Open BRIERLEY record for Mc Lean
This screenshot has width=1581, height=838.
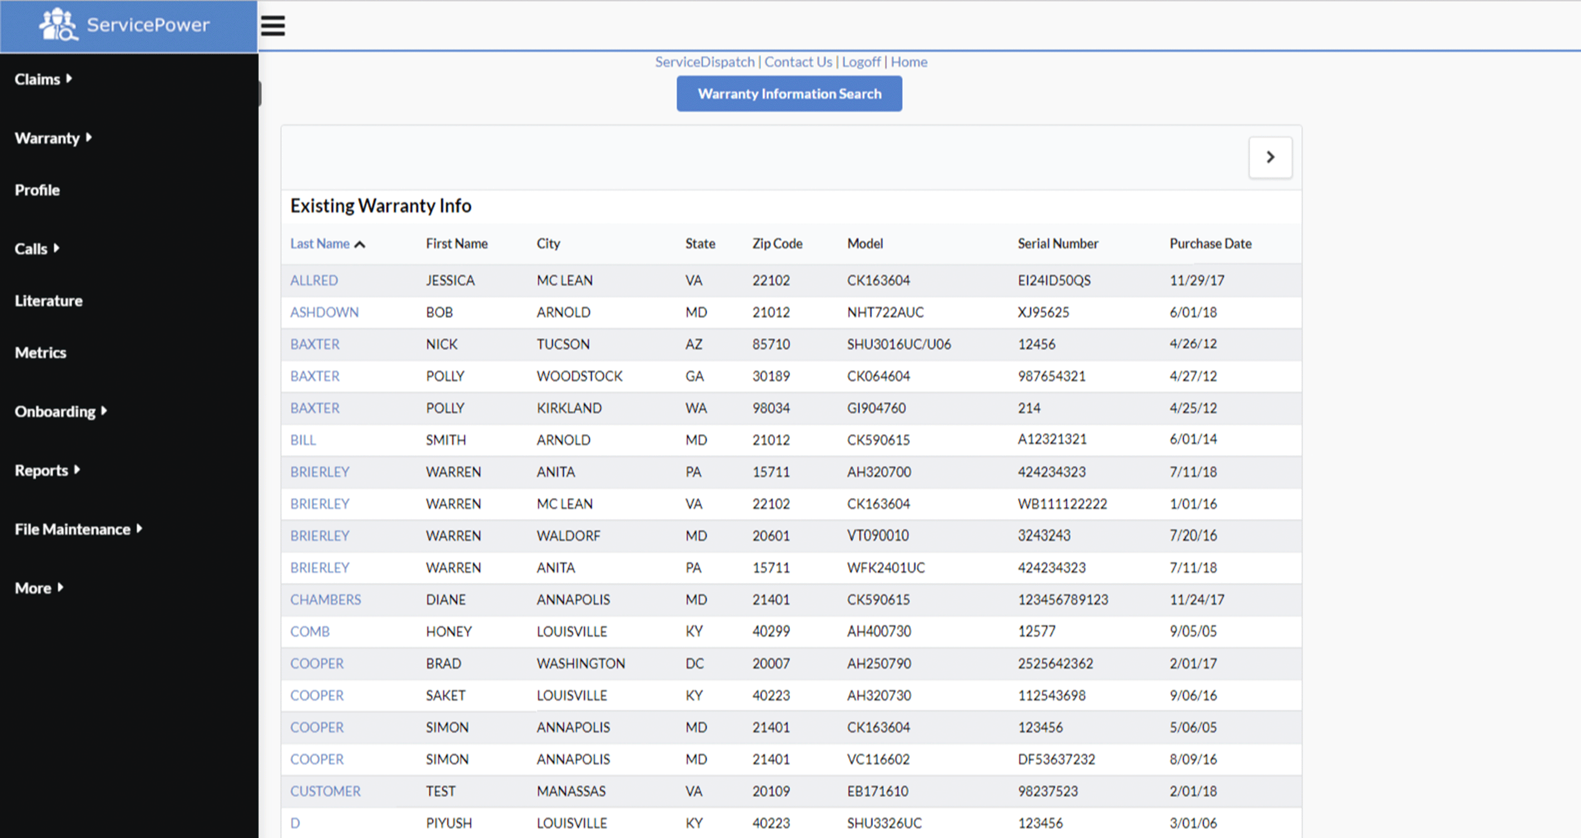[319, 503]
